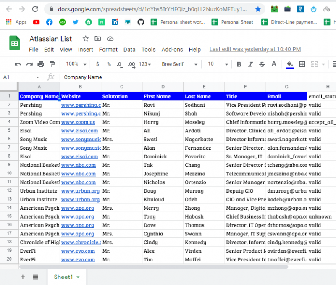Open the last edit history link

(x=255, y=49)
